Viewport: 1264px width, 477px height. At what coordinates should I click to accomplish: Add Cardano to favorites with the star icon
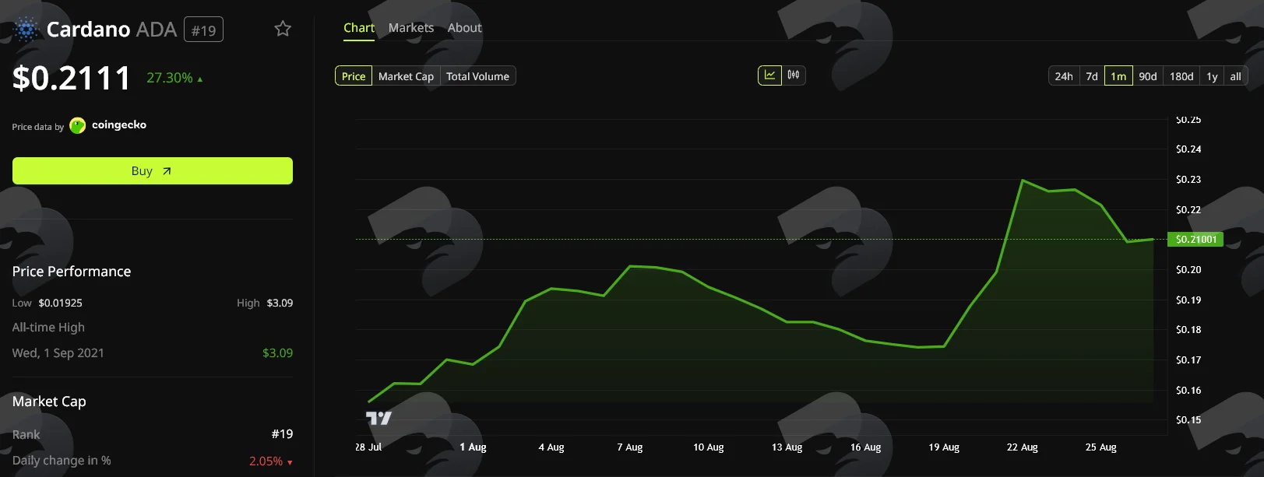283,29
